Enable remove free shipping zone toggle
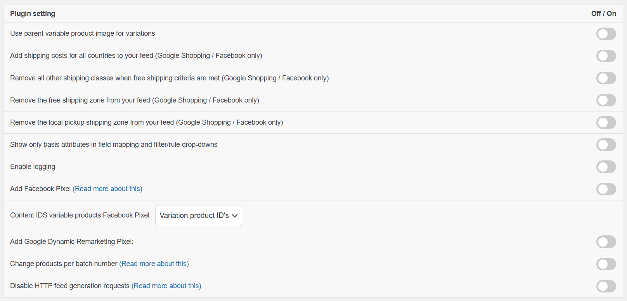Screen dimensions: 627x301 (x=606, y=100)
